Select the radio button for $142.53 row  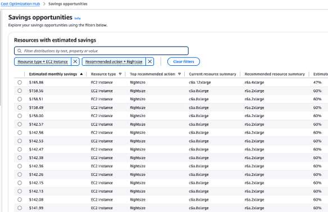tap(20, 141)
